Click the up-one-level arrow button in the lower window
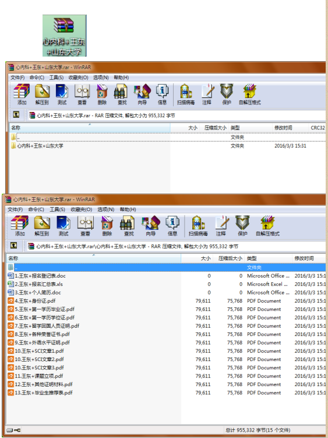Viewport: 328px width, 438px height. point(13,246)
